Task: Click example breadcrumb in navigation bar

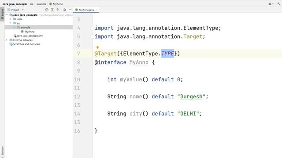Action: tap(41, 4)
